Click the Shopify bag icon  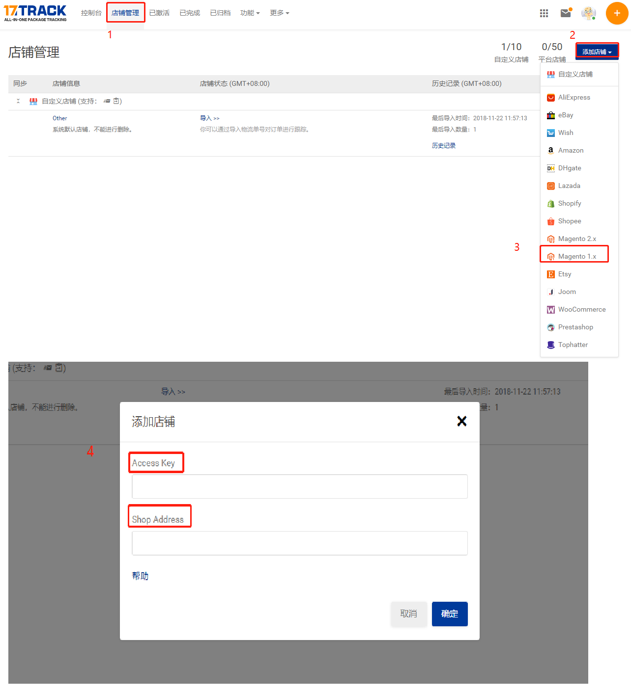click(551, 204)
